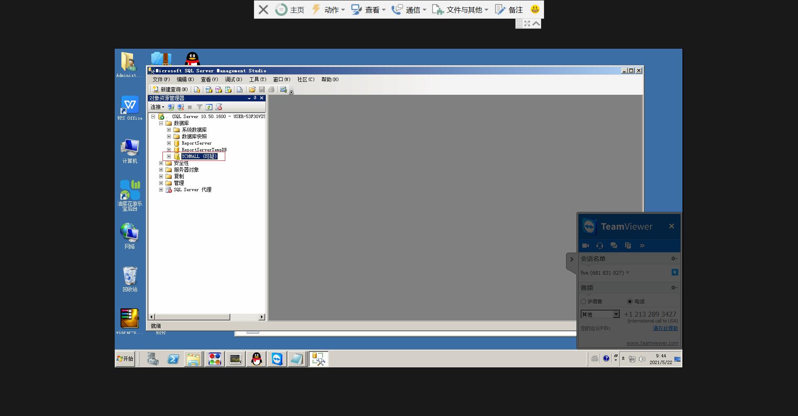Viewport: 798px width, 416px height.
Task: Refresh the Object Explorer tree
Action: 209,107
